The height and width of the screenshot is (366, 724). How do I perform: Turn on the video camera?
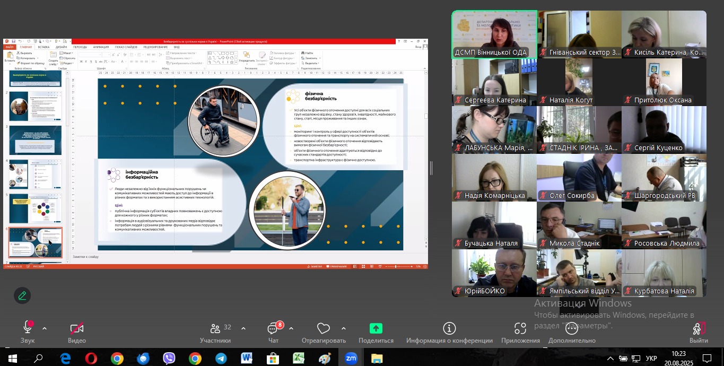coord(77,328)
